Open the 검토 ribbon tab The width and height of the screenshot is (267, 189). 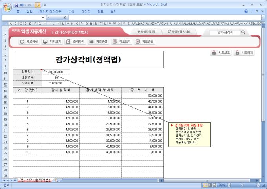[100, 11]
